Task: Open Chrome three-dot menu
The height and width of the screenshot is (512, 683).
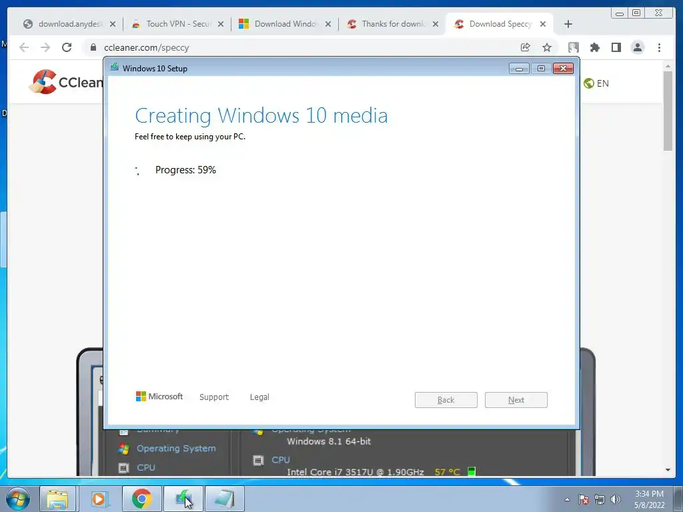Action: tap(659, 47)
